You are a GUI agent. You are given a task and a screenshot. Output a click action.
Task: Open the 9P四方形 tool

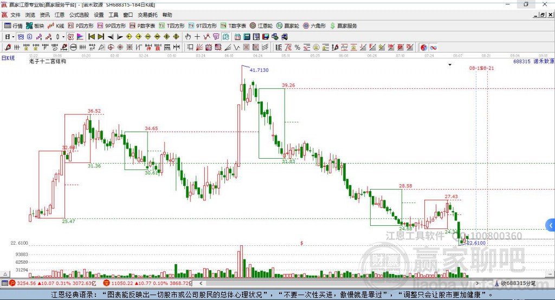click(112, 26)
